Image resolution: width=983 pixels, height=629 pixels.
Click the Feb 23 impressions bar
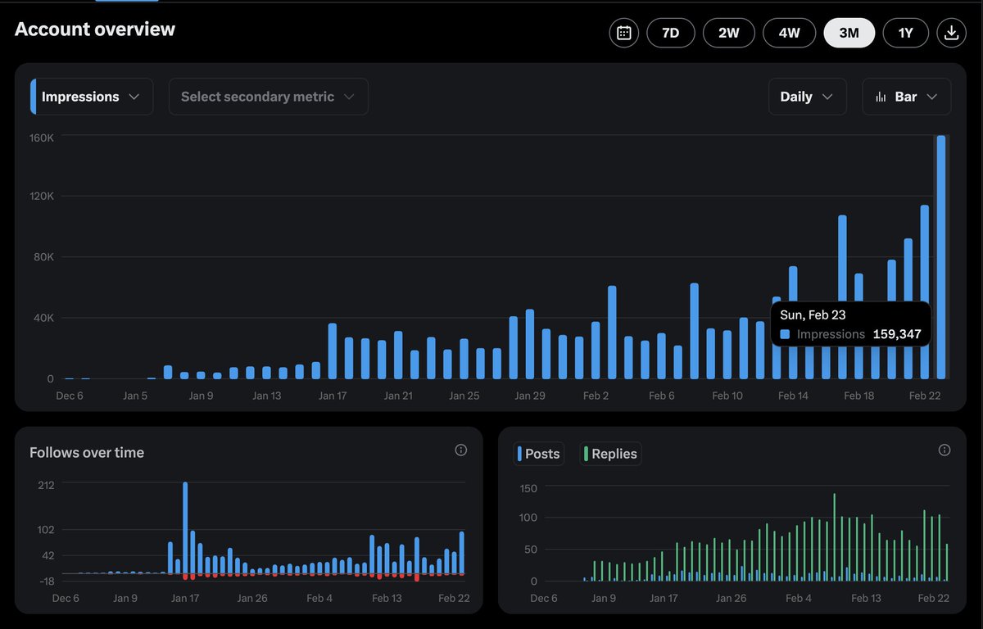[941, 257]
